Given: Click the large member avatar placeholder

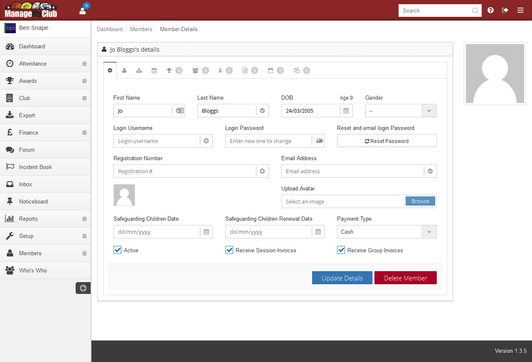Looking at the screenshot, I should pyautogui.click(x=495, y=74).
